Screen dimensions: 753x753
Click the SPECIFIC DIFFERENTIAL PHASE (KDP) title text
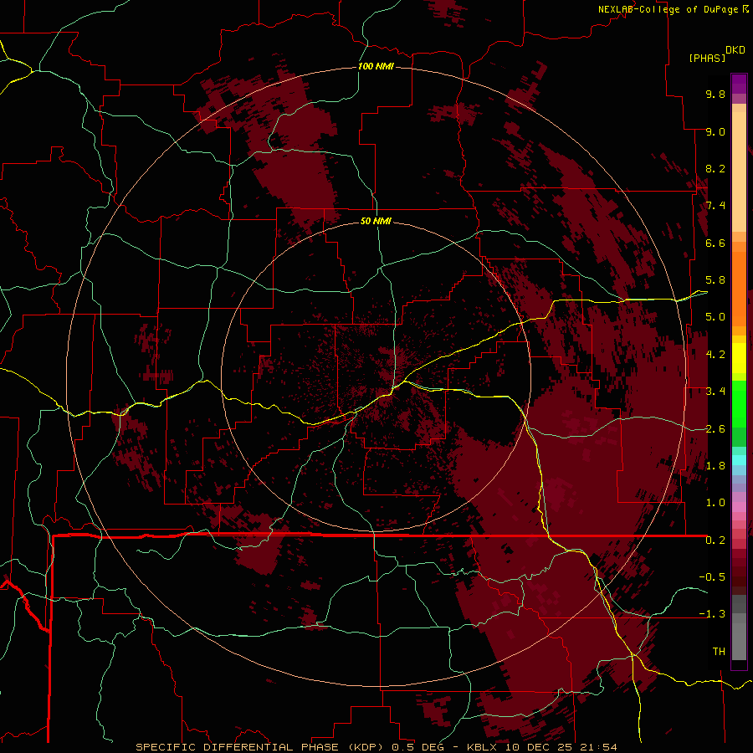[x=259, y=747]
